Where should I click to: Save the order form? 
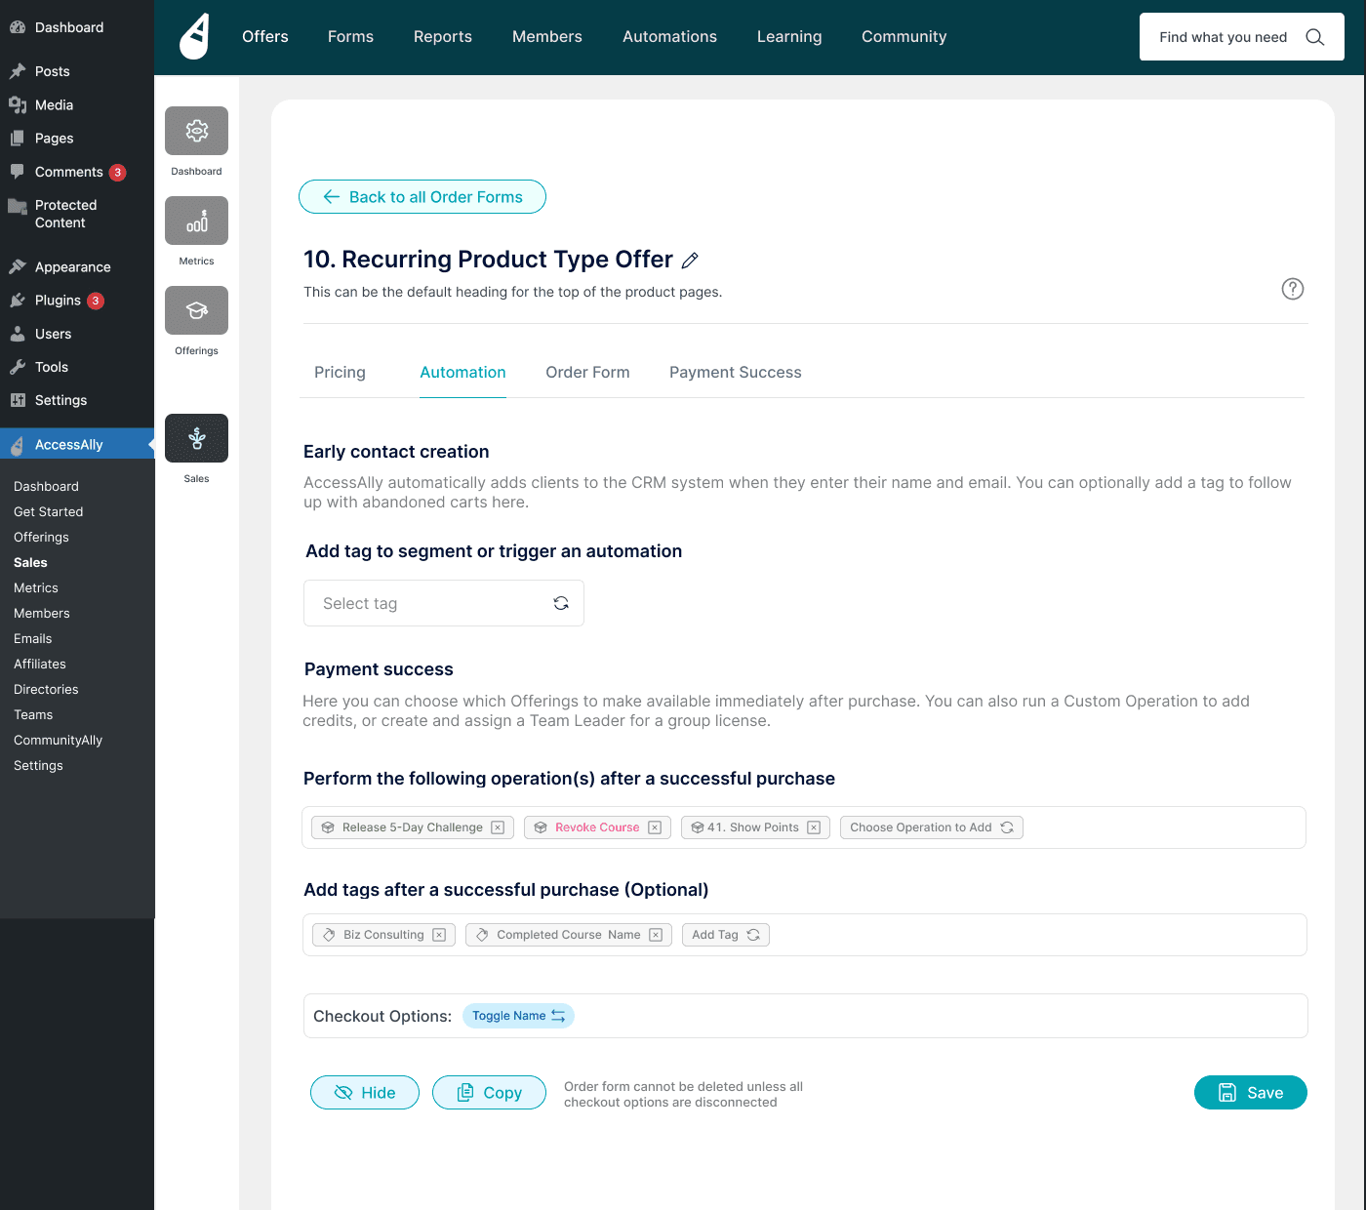pyautogui.click(x=1250, y=1093)
